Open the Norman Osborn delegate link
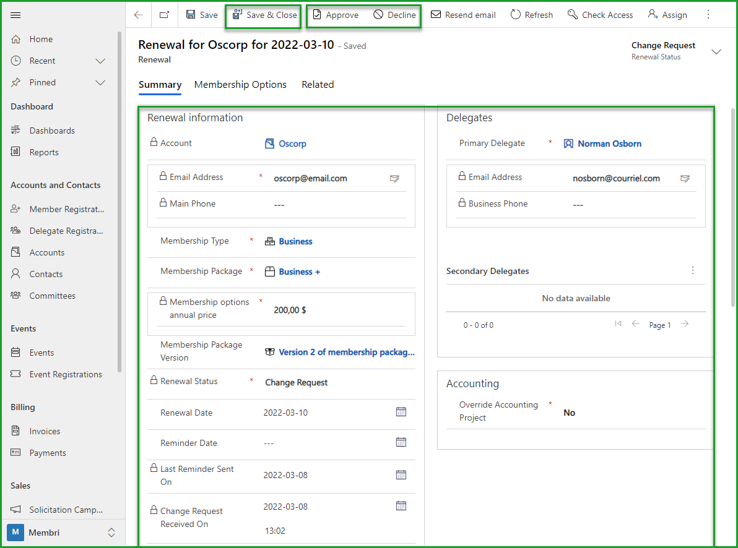Viewport: 738px width, 548px height. [609, 143]
